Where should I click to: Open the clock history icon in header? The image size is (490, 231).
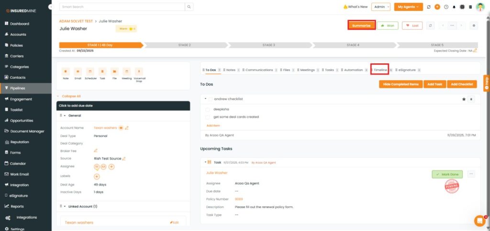pyautogui.click(x=446, y=7)
